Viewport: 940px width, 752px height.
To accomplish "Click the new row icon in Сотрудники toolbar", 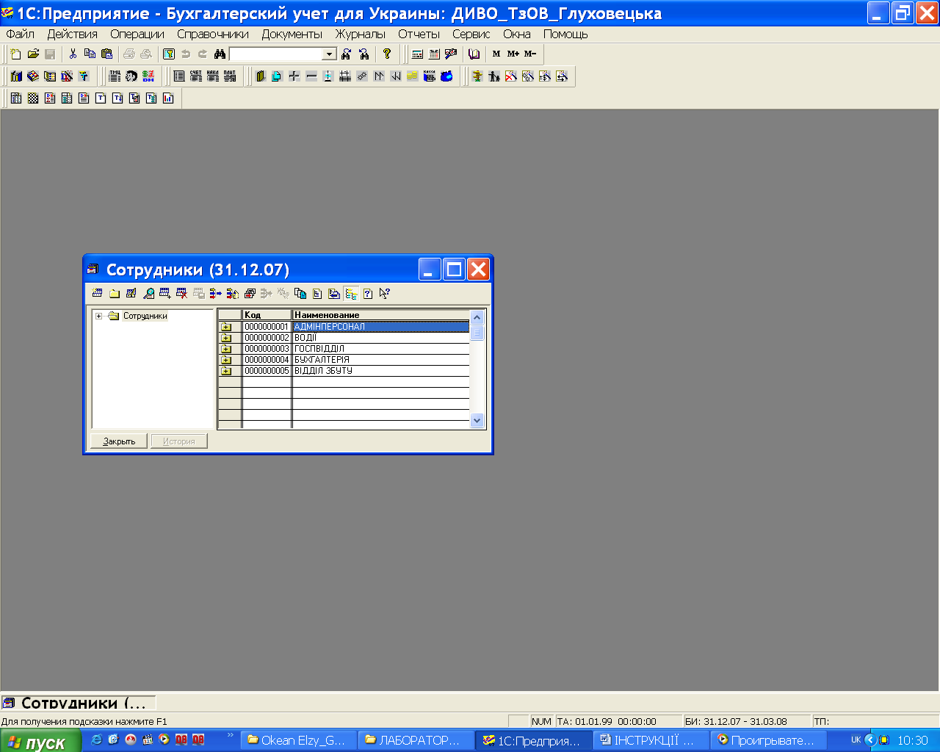I will click(x=98, y=293).
